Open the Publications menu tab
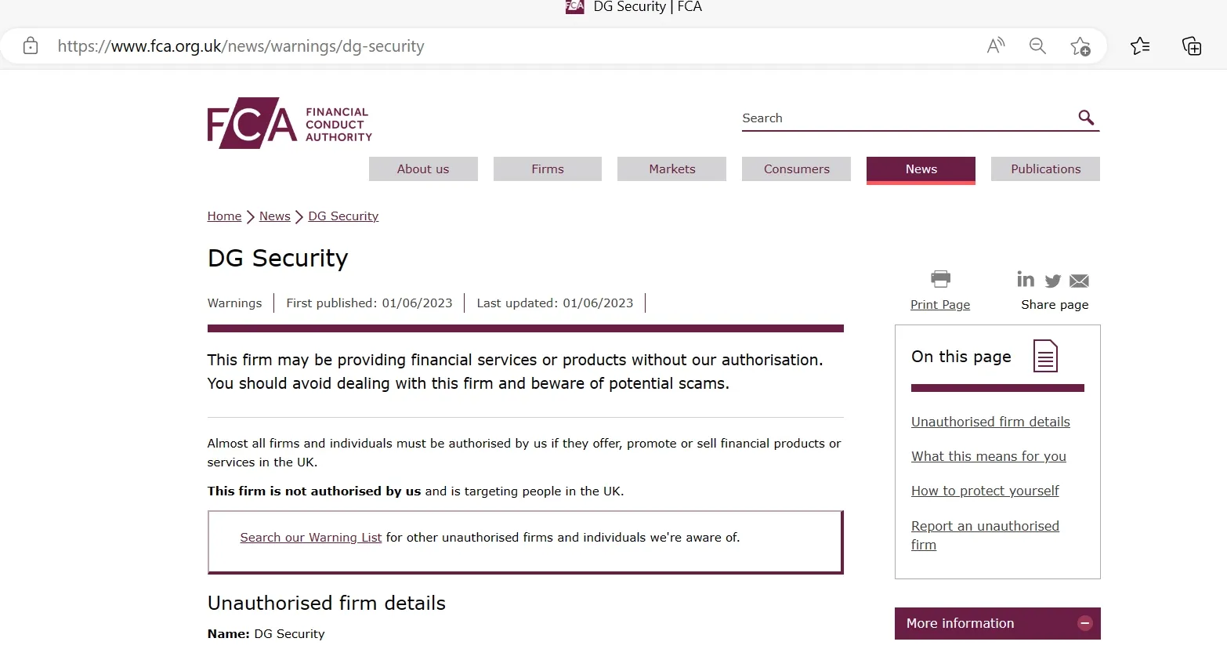The image size is (1227, 649). point(1045,169)
